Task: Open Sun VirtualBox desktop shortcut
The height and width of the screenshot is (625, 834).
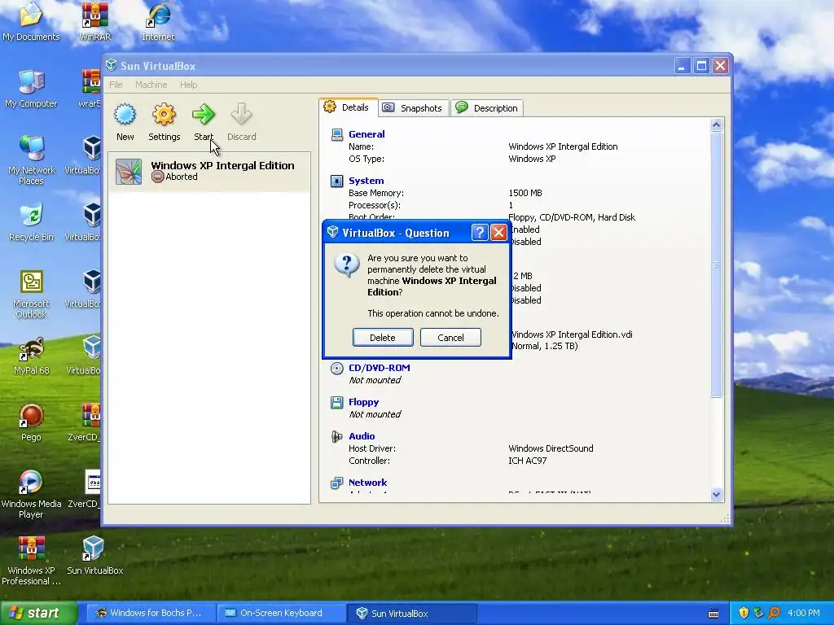Action: tap(94, 556)
